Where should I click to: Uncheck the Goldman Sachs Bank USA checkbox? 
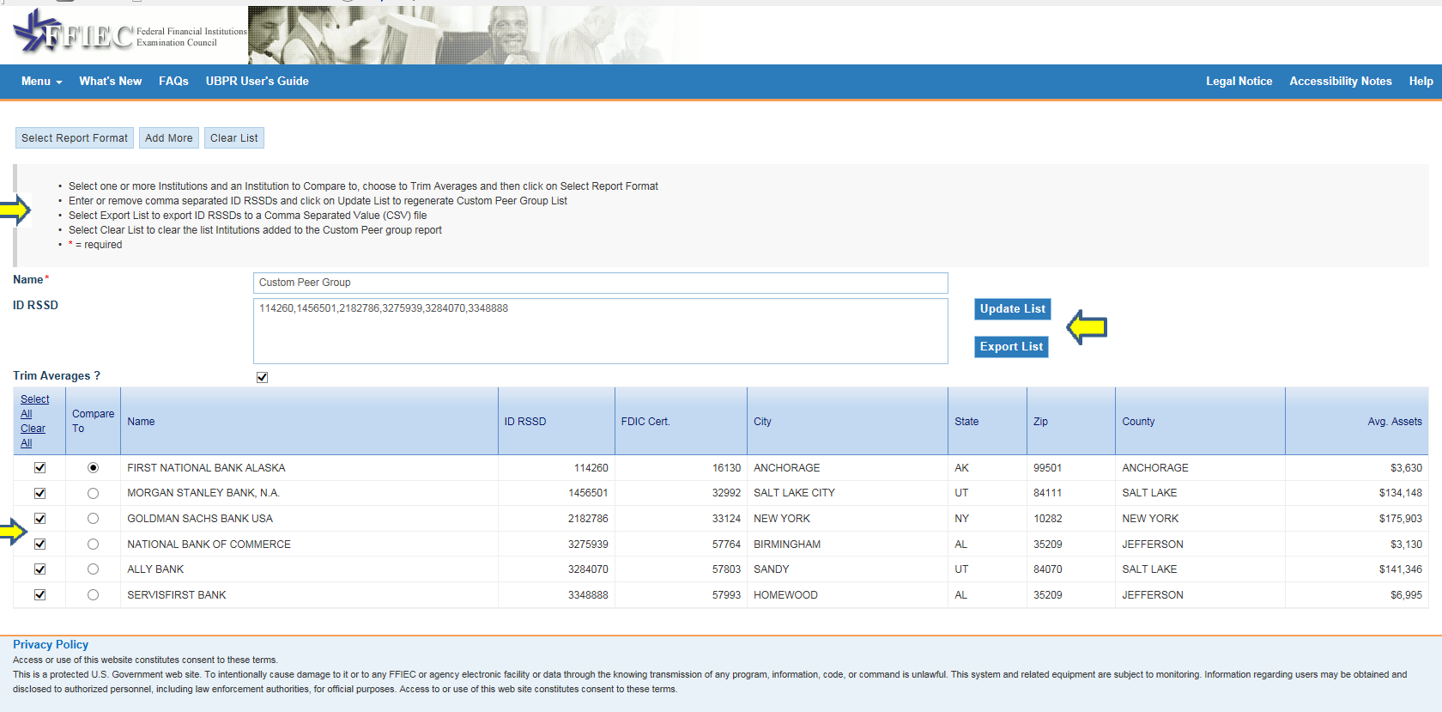click(39, 519)
